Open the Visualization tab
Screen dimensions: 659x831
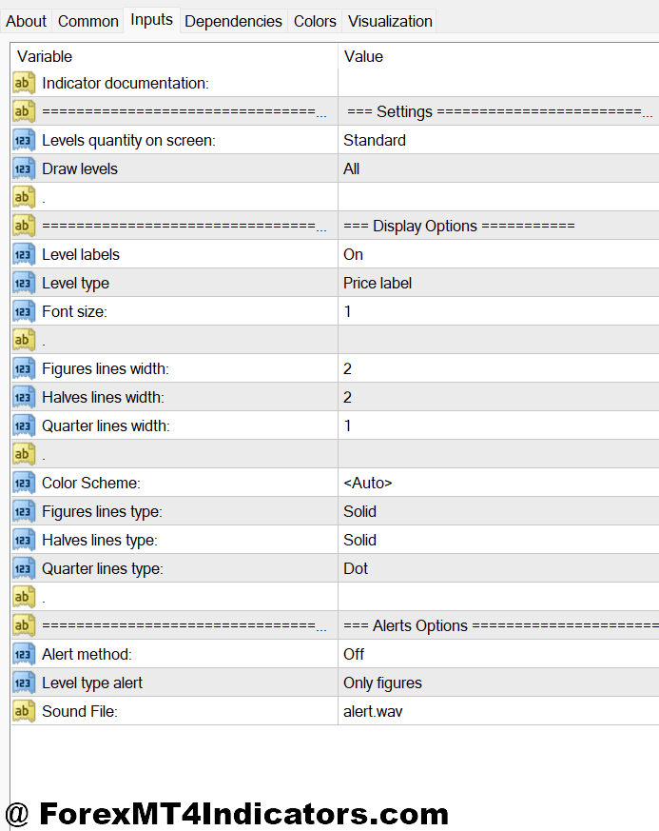390,21
